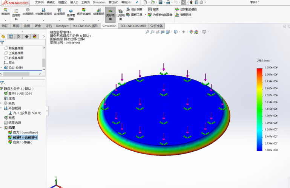Open Plot Tools (图解工具)
This screenshot has height=188, width=290.
135,15
